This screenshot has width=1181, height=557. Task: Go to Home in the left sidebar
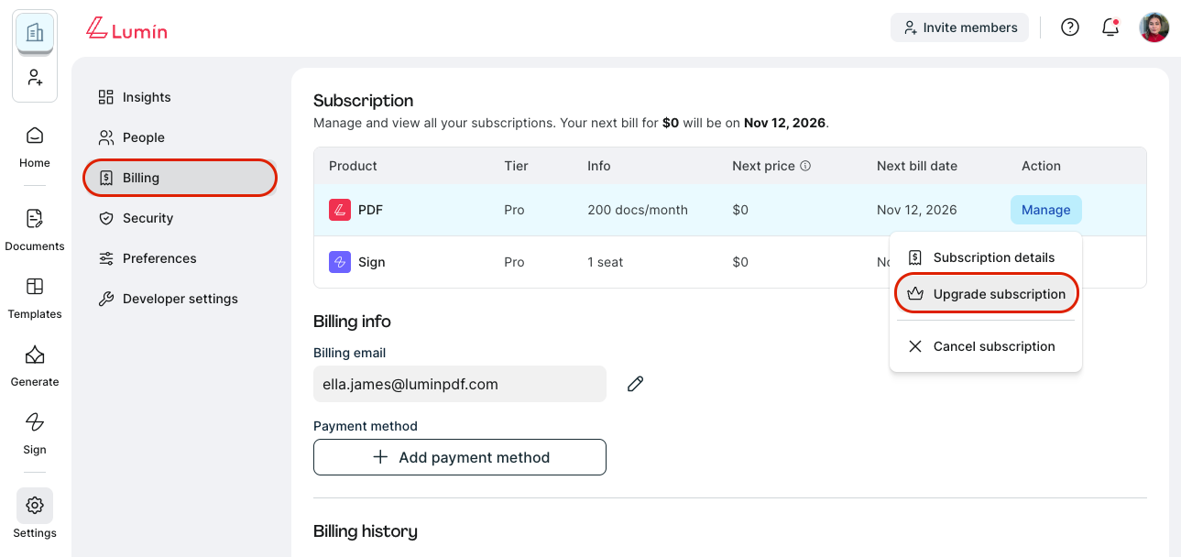point(35,147)
